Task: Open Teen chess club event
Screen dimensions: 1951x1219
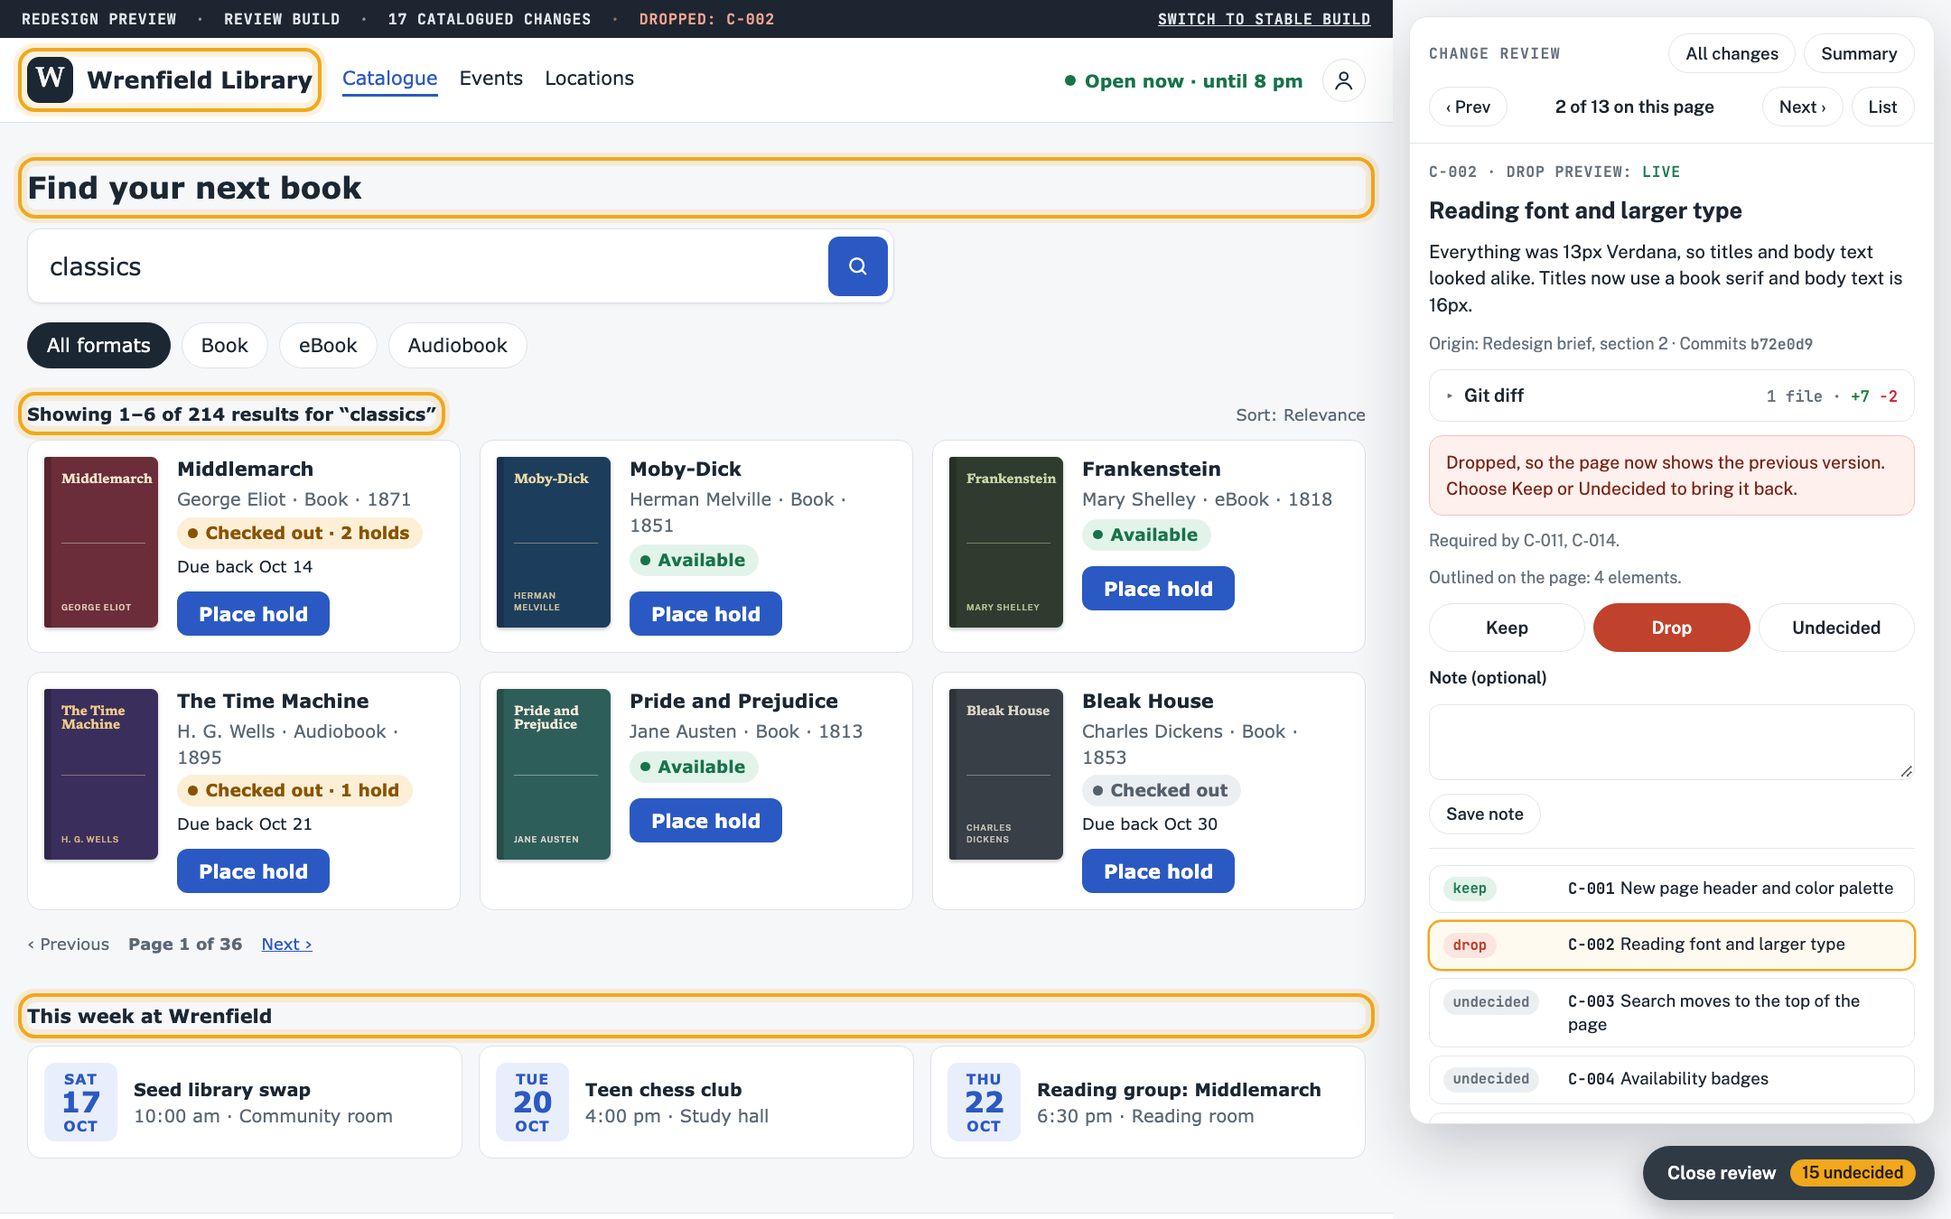Action: click(x=696, y=1102)
